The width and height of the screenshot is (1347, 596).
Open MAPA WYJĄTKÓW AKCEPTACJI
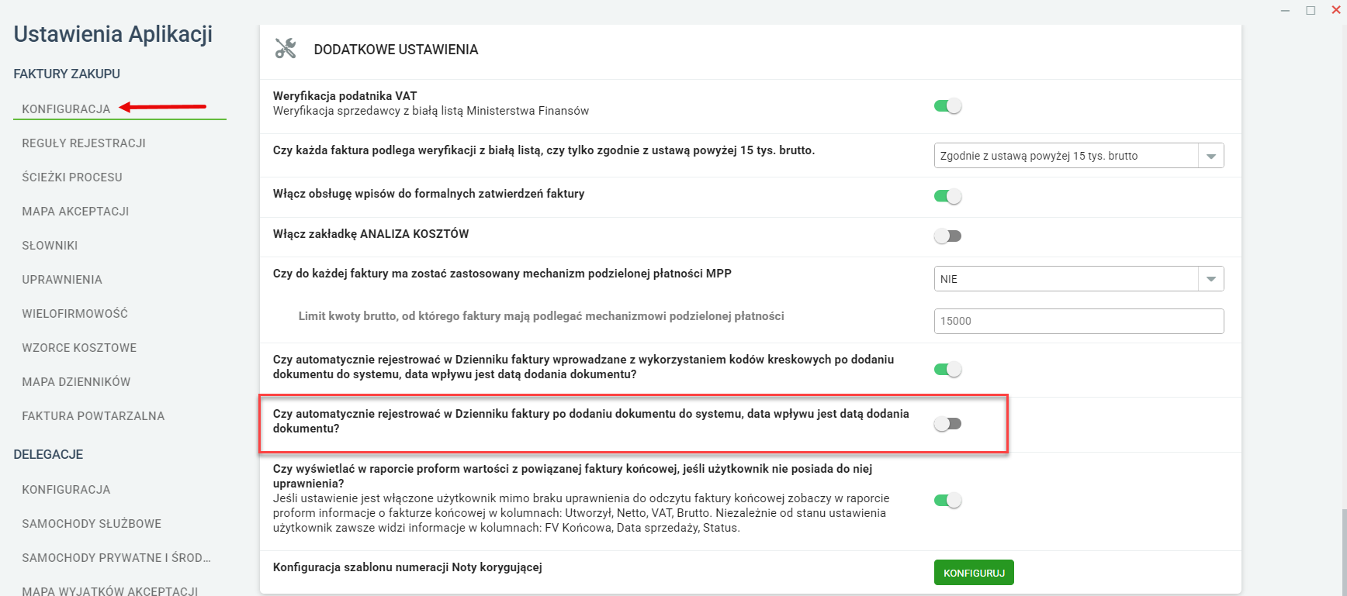(110, 591)
